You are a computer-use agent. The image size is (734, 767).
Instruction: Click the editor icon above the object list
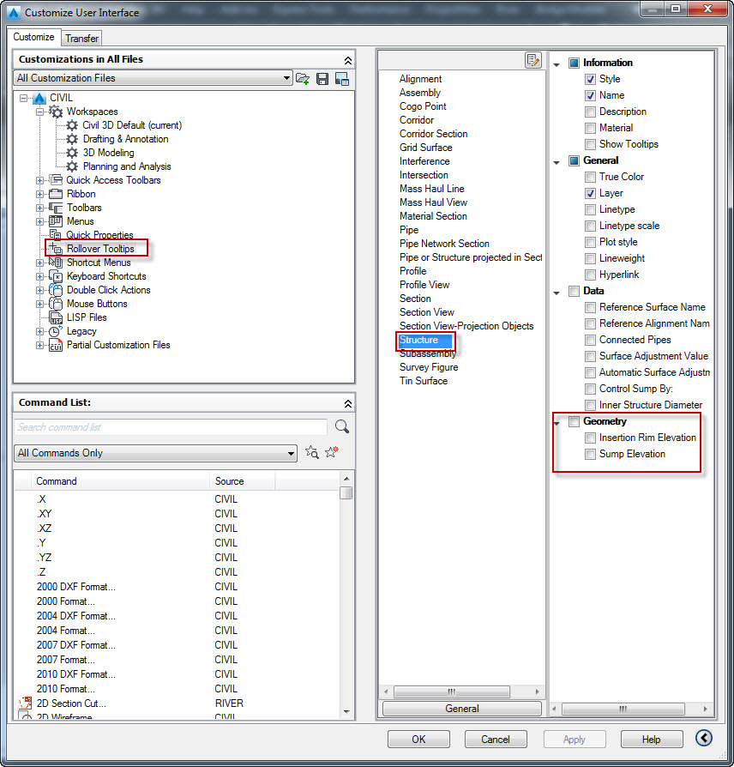coord(533,61)
